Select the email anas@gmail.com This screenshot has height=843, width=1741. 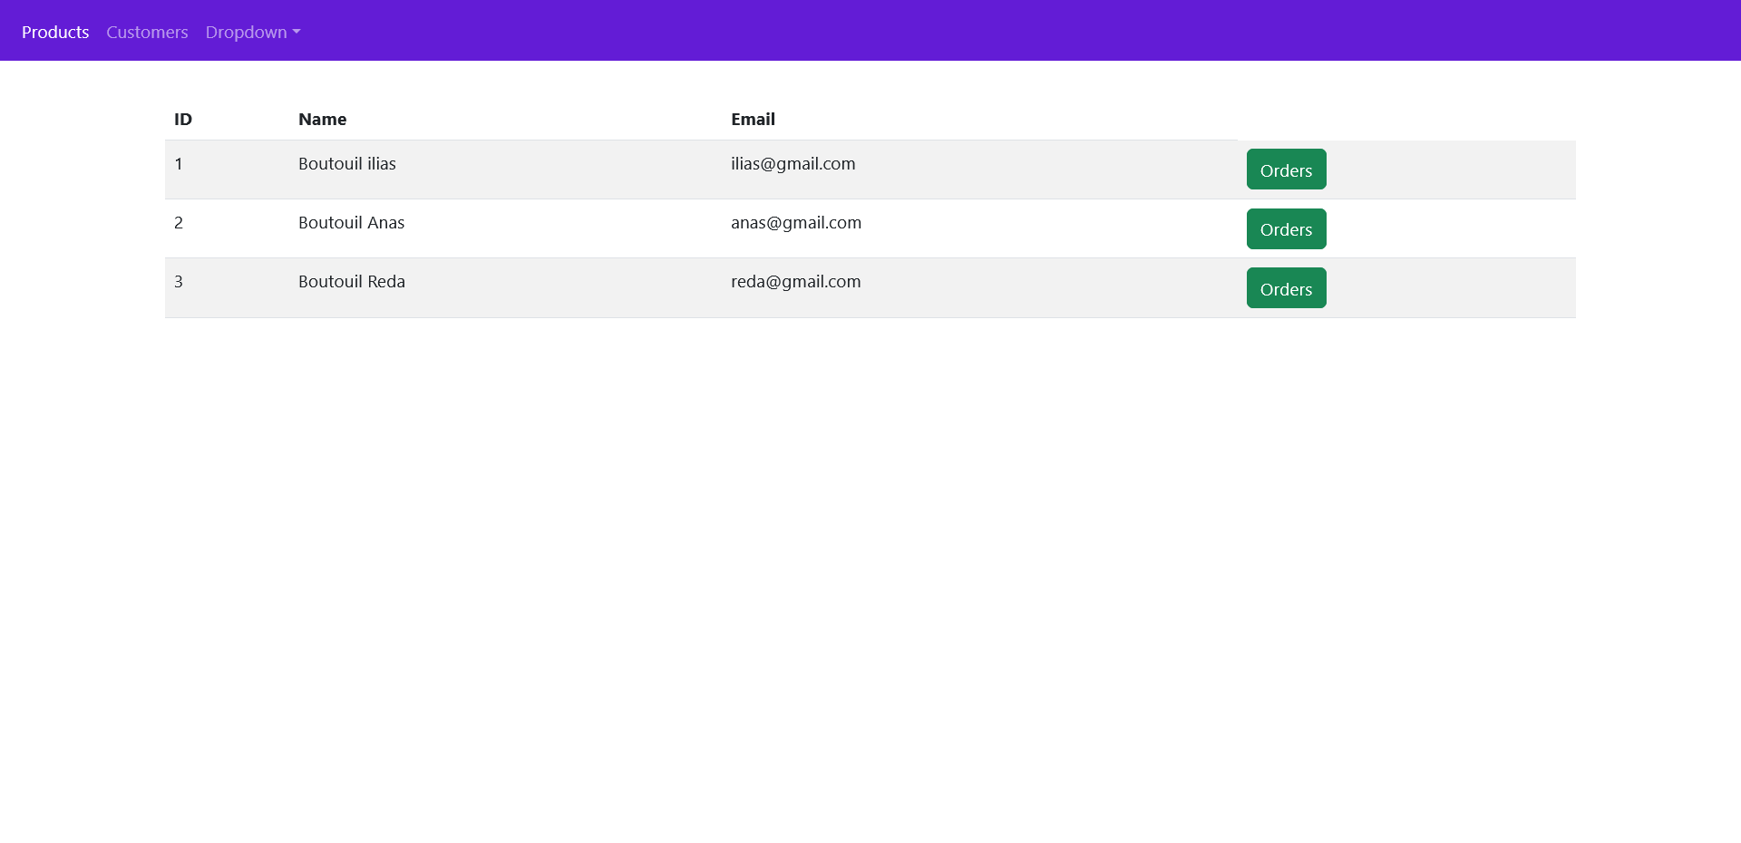coord(796,222)
